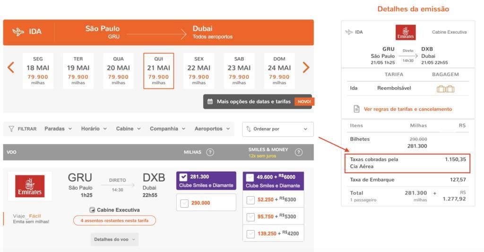Click the calendar icon for more dates
The image size is (484, 252).
(210, 102)
